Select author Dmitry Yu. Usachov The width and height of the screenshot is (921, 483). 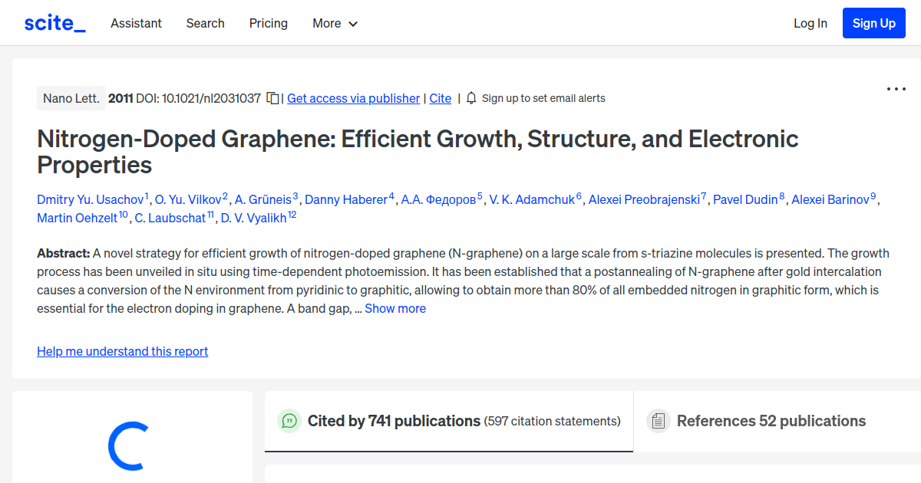click(x=90, y=199)
